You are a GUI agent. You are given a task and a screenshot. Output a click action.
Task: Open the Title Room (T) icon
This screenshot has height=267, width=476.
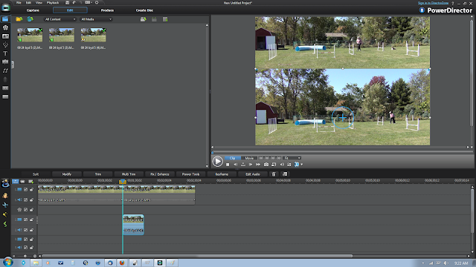point(5,53)
